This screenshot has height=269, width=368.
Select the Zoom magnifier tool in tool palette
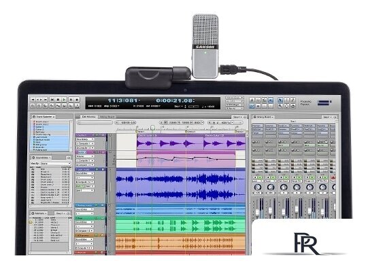280,106
